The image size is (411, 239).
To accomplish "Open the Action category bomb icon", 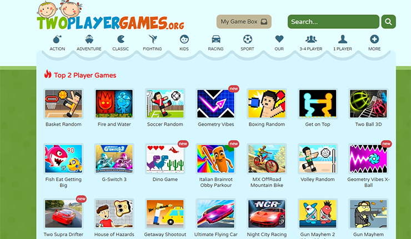I will coord(57,39).
